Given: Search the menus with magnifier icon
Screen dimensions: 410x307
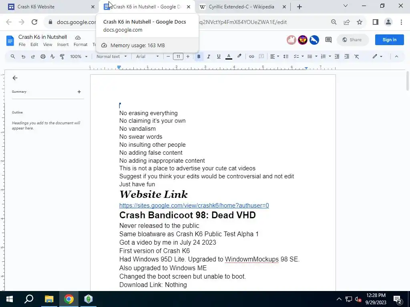Looking at the screenshot, I should click(x=13, y=56).
